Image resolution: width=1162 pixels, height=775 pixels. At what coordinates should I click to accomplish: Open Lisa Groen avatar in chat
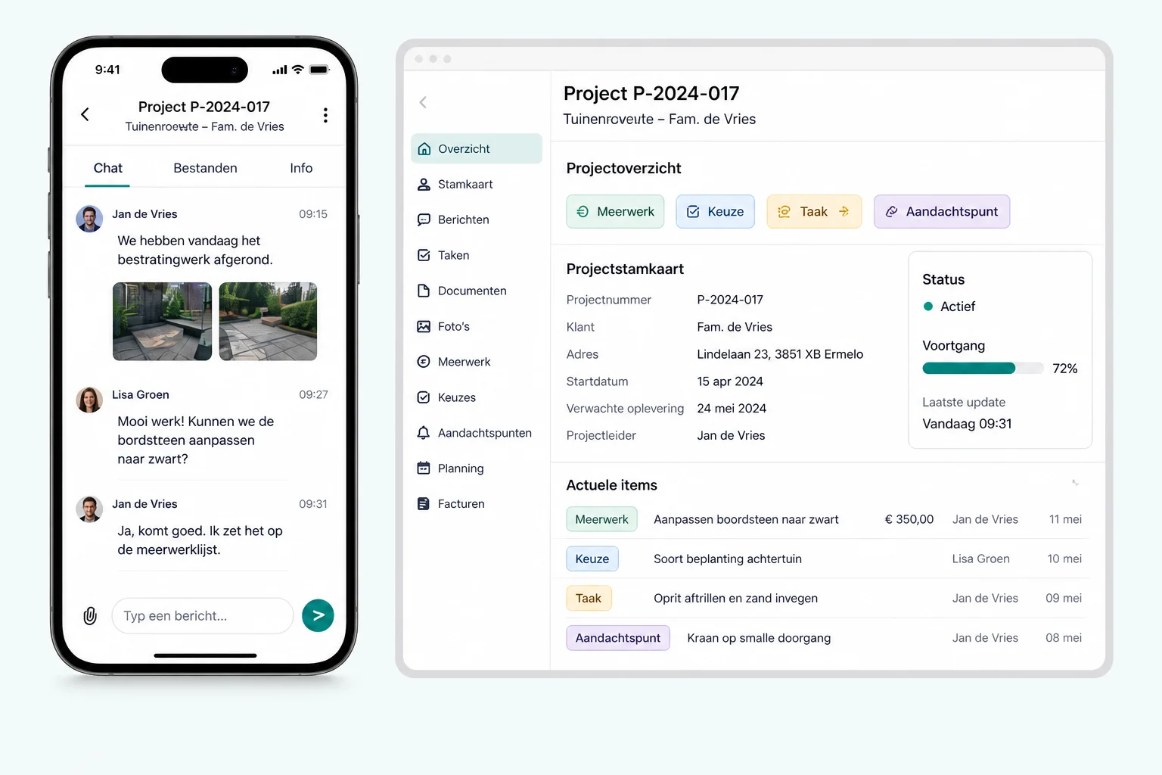click(89, 400)
